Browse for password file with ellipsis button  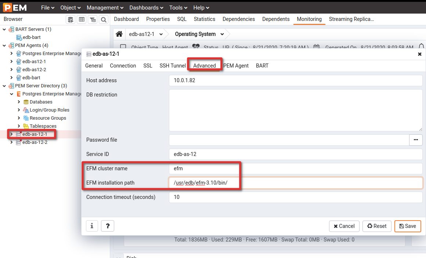coord(416,140)
